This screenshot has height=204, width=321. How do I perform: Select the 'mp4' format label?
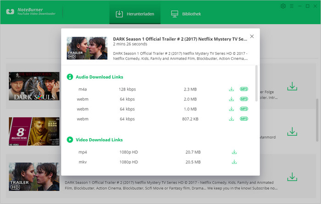[83, 152]
